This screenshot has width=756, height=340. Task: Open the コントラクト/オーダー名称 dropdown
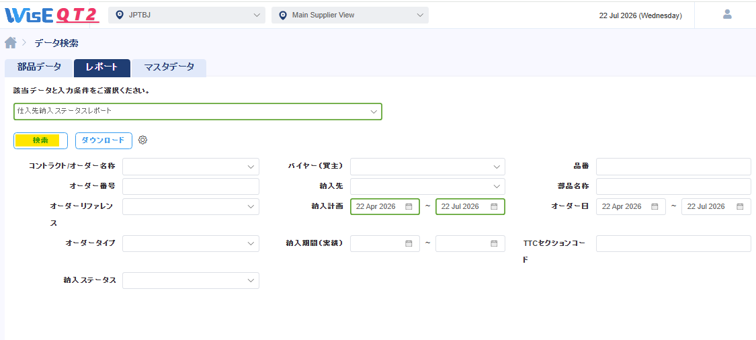(x=191, y=167)
